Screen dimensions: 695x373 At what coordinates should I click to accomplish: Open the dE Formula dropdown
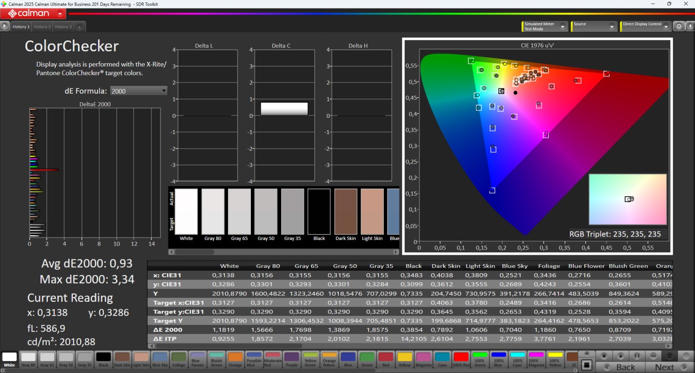(139, 91)
